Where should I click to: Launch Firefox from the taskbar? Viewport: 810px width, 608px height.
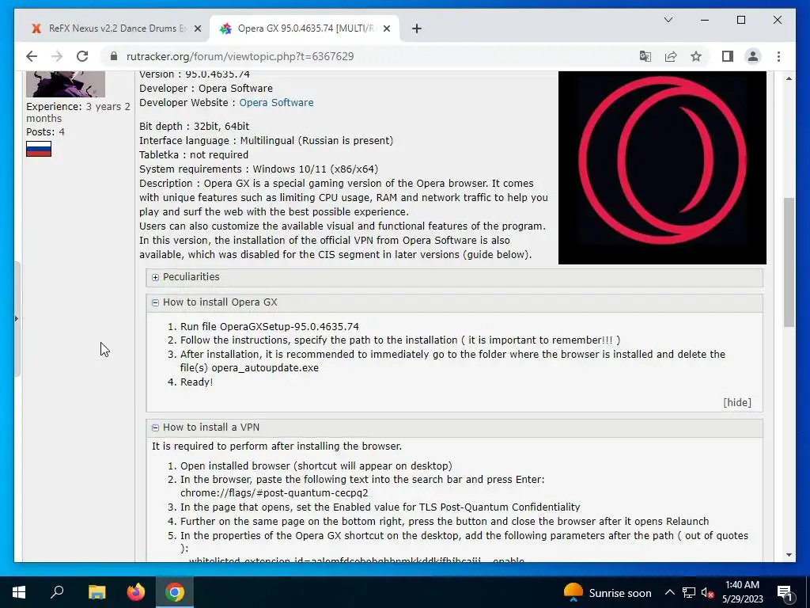[x=136, y=592]
